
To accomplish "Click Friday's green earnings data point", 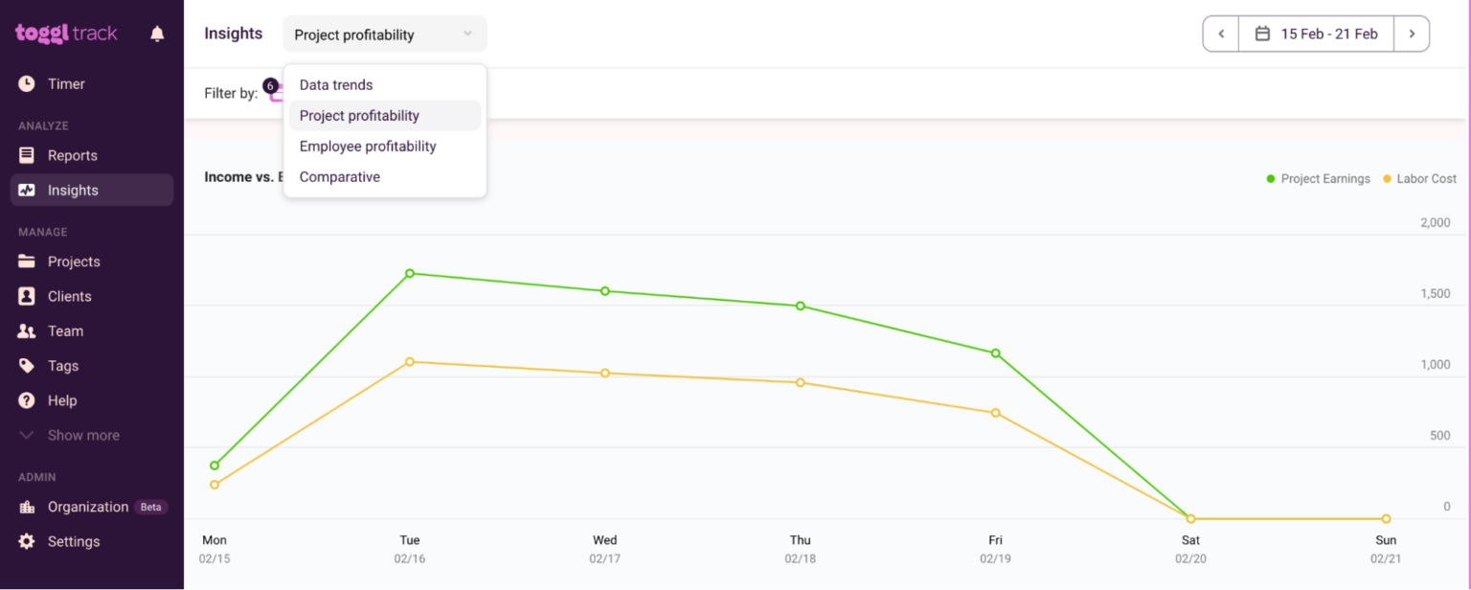I will [x=995, y=352].
